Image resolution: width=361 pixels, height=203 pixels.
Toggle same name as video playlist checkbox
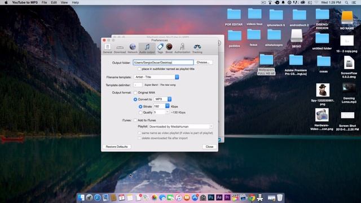pyautogui.click(x=139, y=133)
